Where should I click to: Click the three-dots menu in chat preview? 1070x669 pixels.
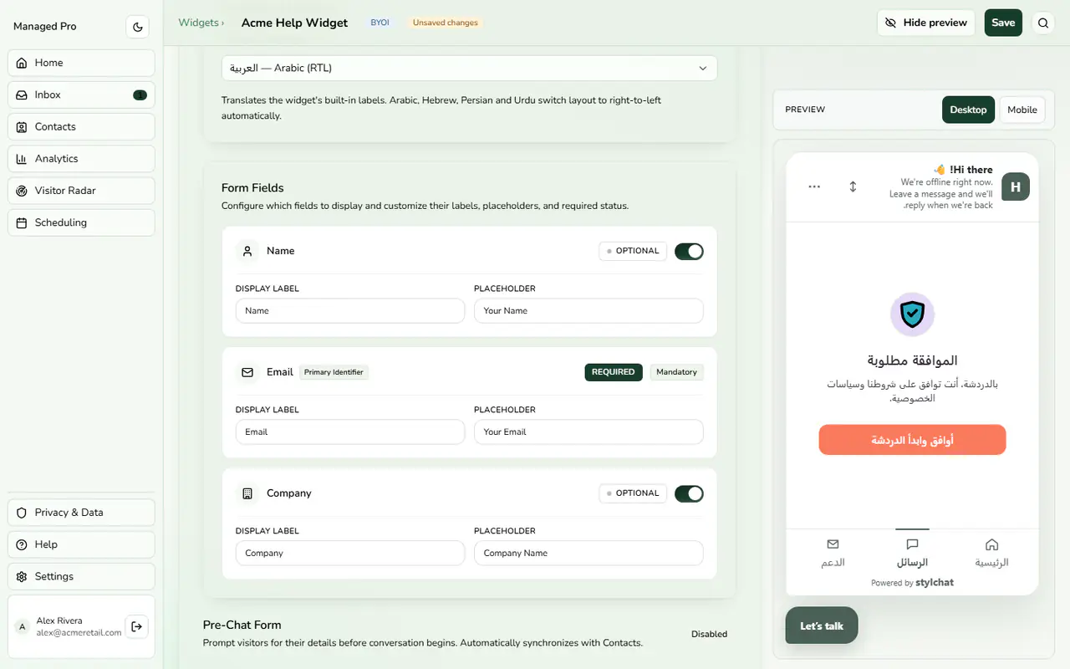[x=814, y=186]
